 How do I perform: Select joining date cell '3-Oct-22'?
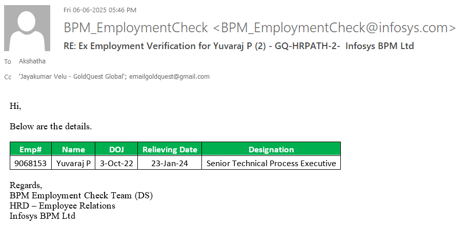[x=116, y=163]
